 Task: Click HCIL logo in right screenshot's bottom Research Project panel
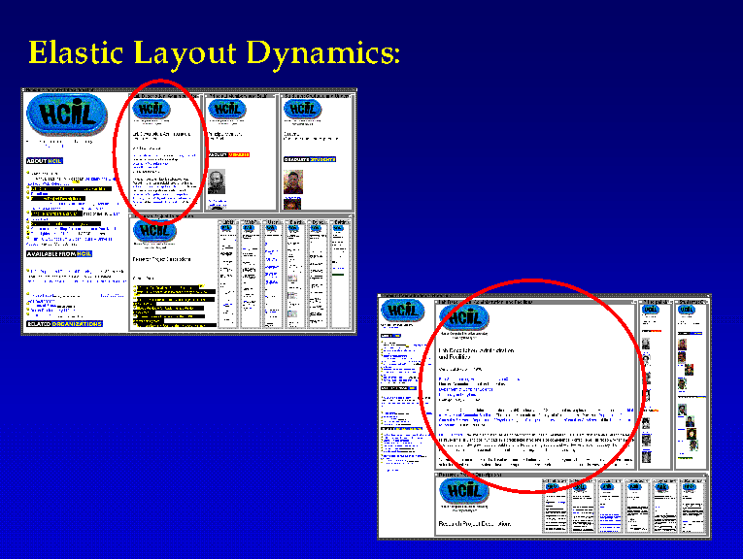[460, 489]
